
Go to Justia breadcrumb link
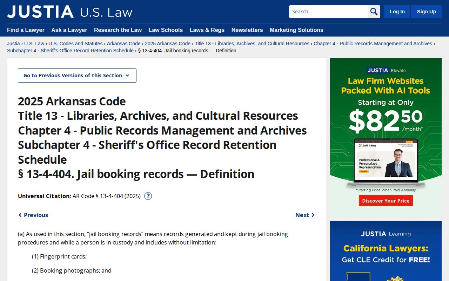pos(13,44)
